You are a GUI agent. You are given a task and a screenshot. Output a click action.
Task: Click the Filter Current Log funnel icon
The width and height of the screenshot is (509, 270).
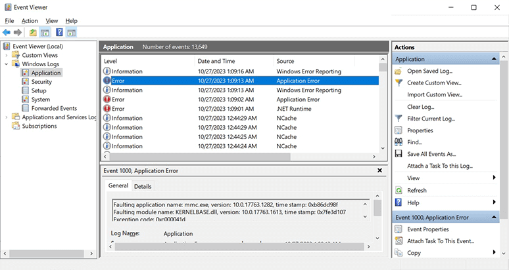399,119
